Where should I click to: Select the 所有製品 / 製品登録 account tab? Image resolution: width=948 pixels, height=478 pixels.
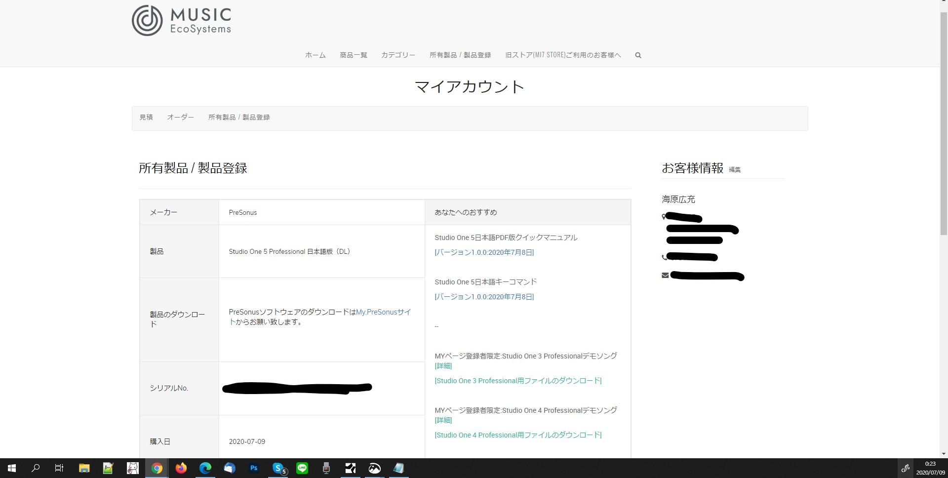click(239, 118)
